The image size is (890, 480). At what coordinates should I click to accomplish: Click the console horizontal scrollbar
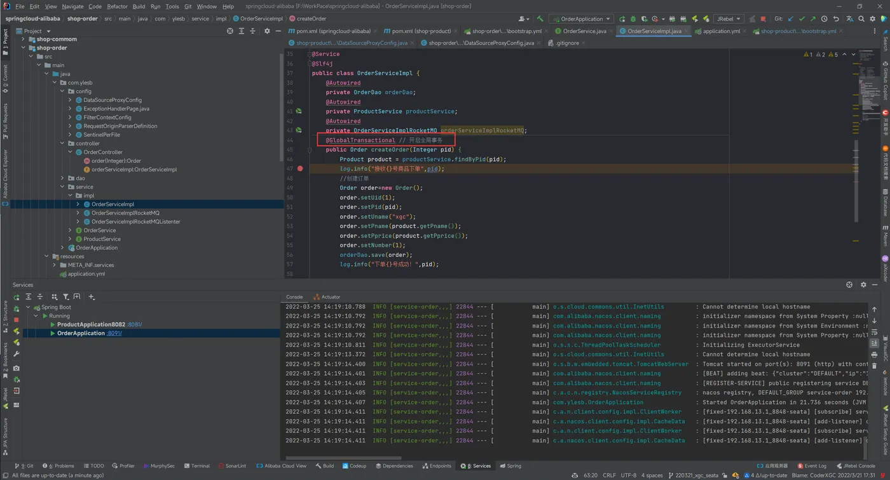pyautogui.click(x=343, y=458)
